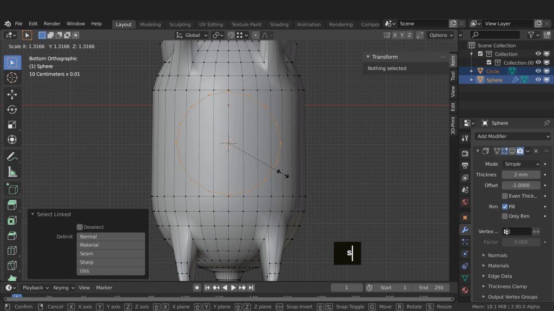The height and width of the screenshot is (311, 554).
Task: Choose the Scale tool icon
Action: (12, 125)
